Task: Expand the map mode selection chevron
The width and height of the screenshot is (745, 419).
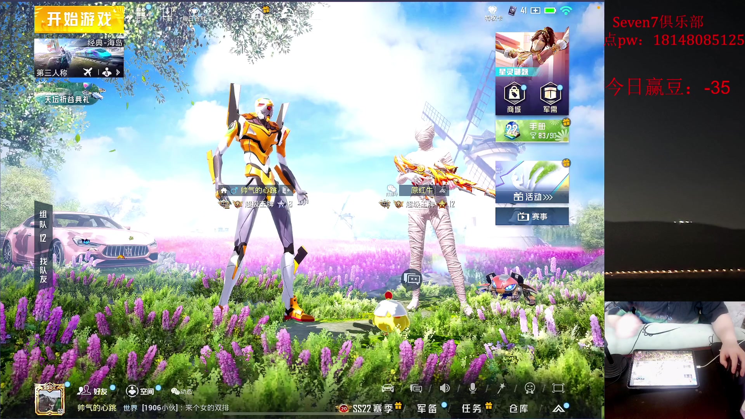Action: pyautogui.click(x=118, y=72)
